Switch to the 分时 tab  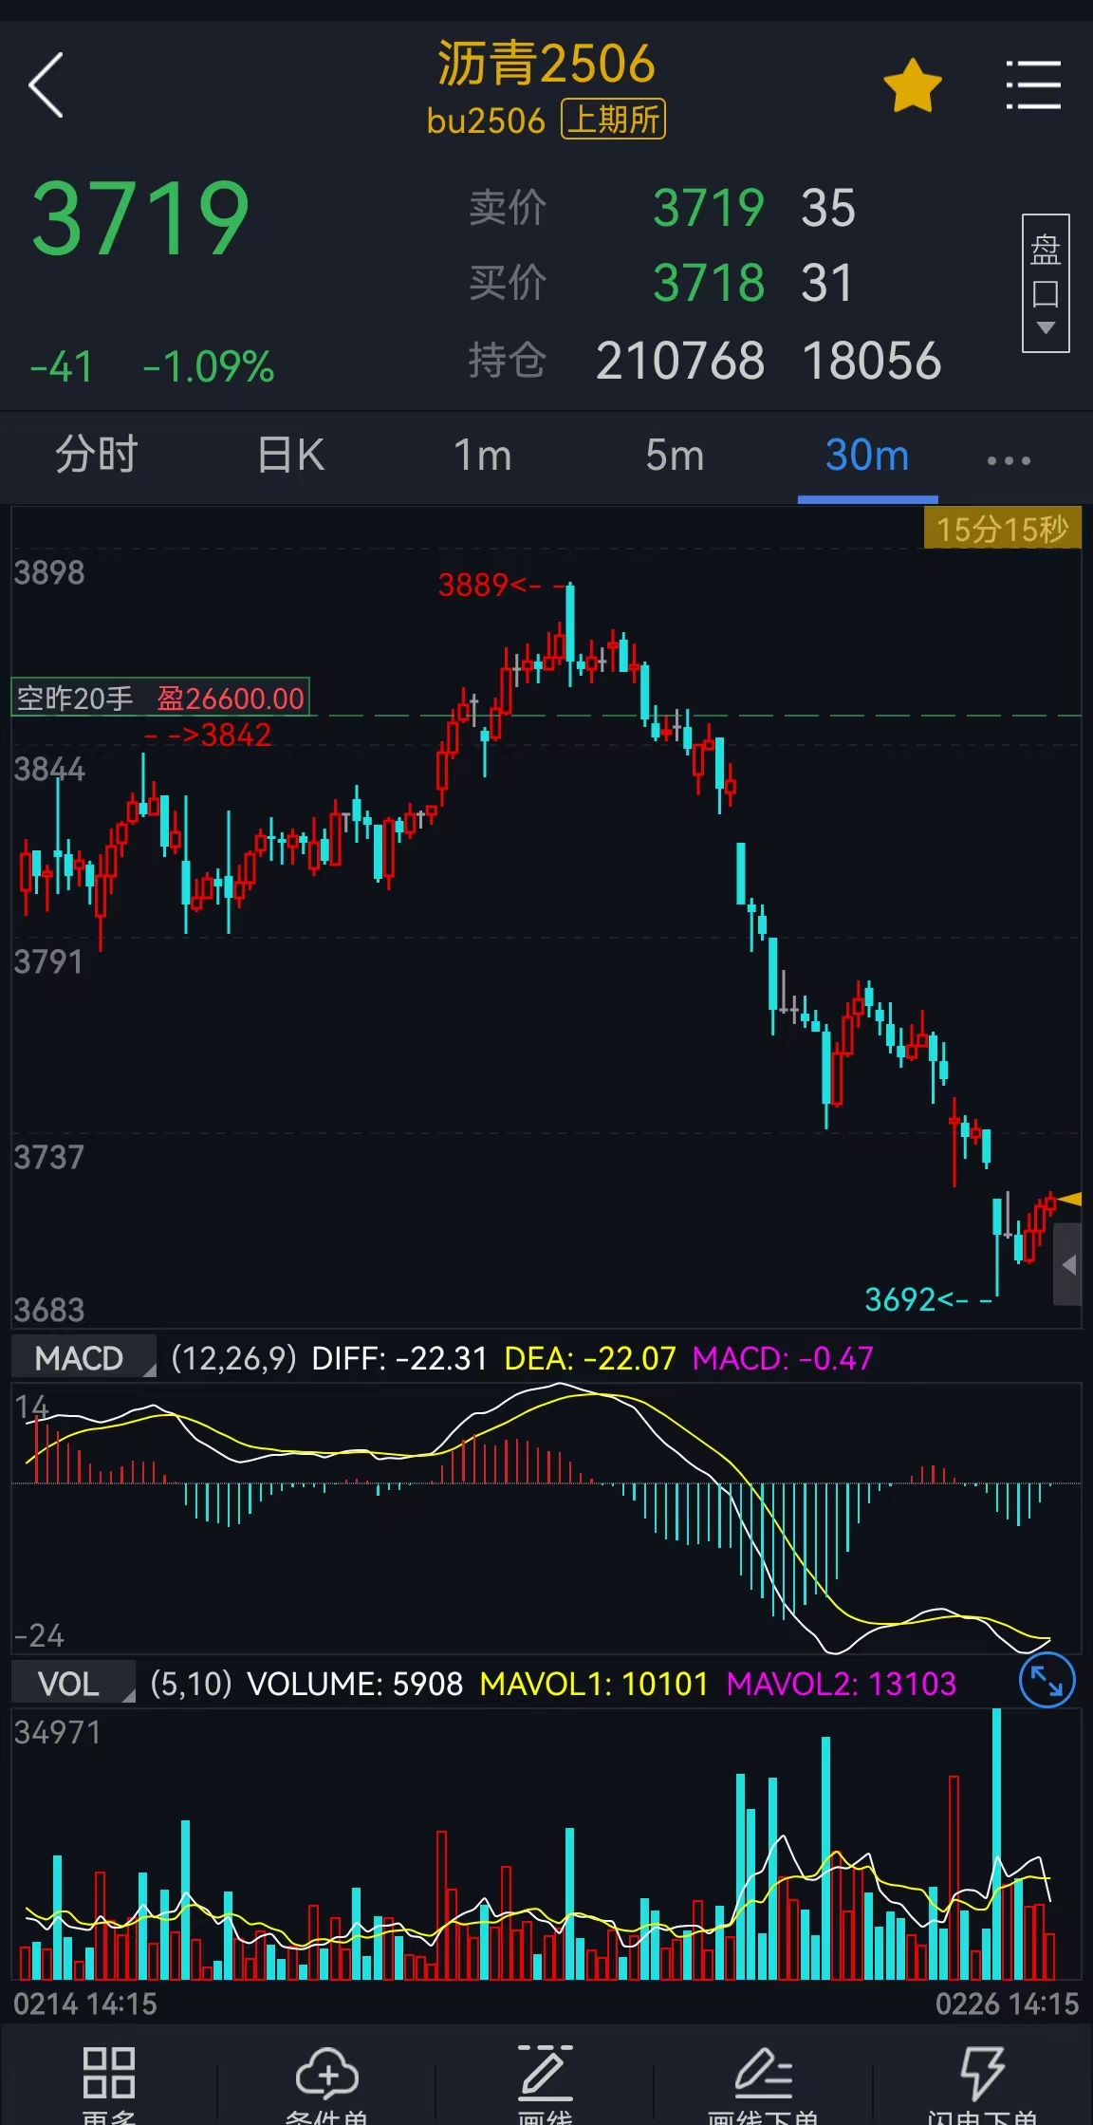pyautogui.click(x=96, y=456)
